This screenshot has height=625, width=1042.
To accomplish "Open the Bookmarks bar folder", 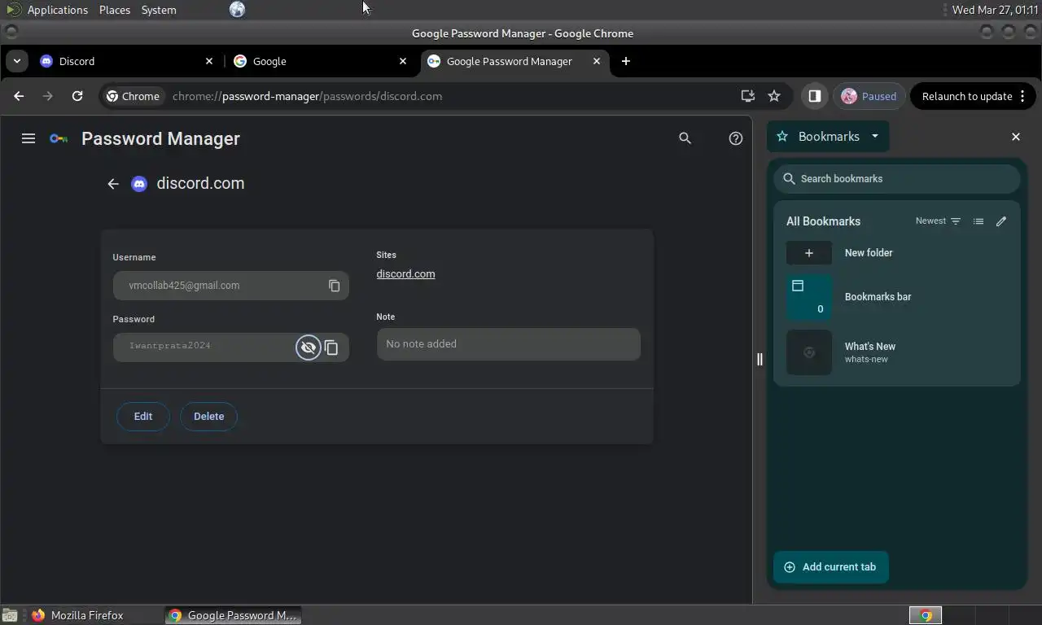I will click(896, 297).
